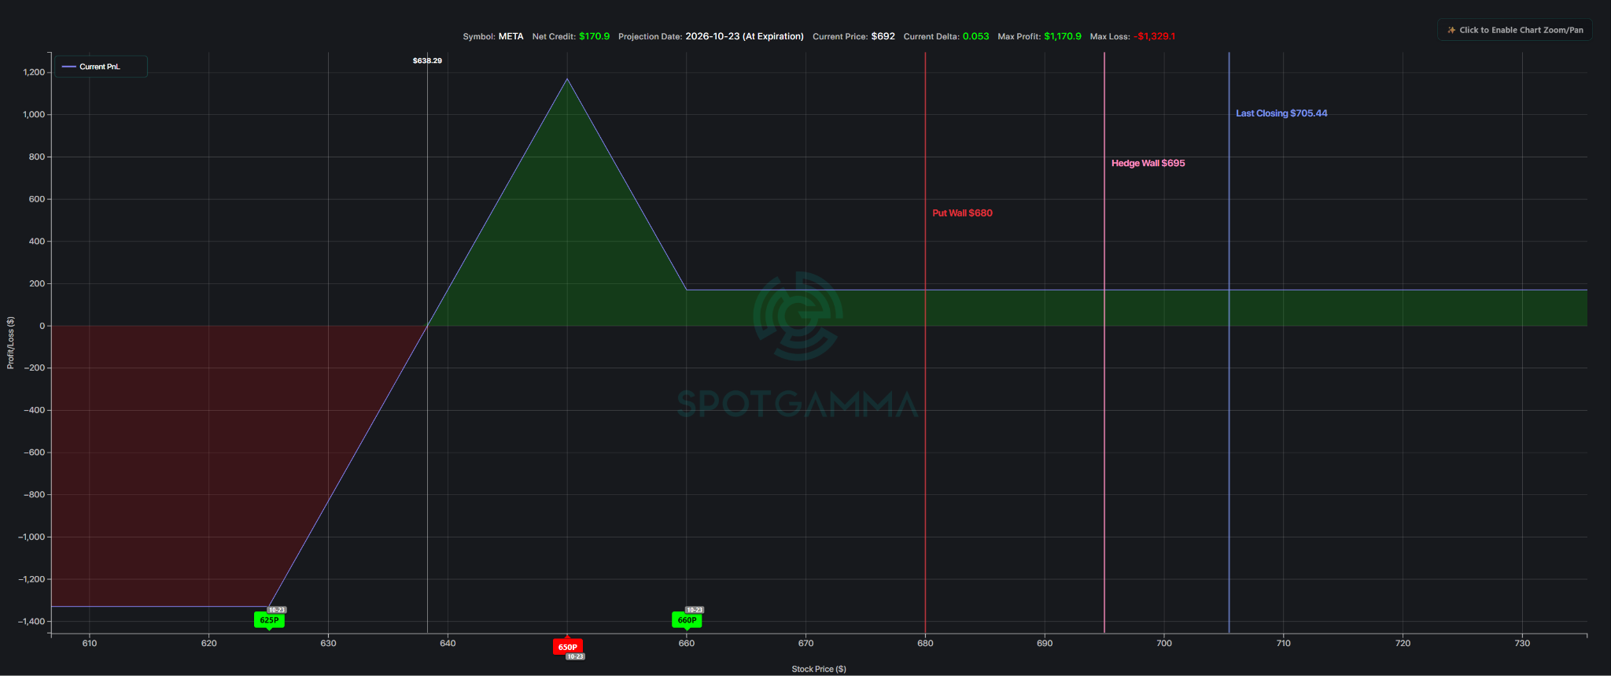Click the 10-23 expiry tag above 625P
1611x676 pixels.
[277, 610]
